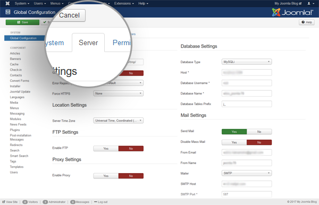Click the Cancel button
This screenshot has width=319, height=205.
point(69,15)
